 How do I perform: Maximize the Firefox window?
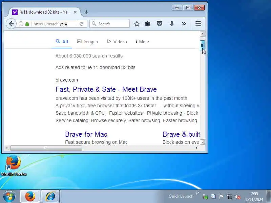click(x=188, y=7)
